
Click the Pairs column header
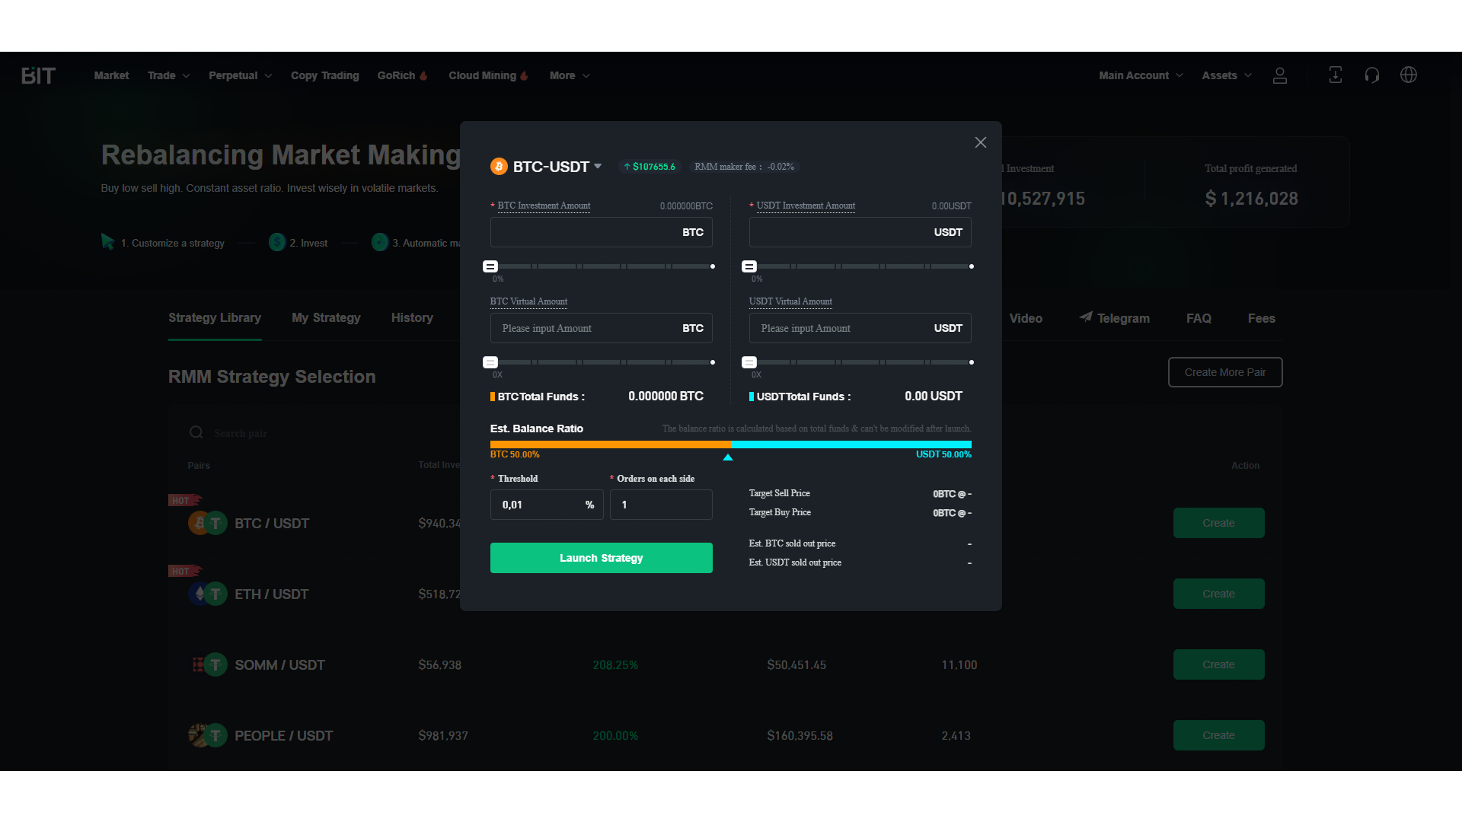(x=199, y=465)
